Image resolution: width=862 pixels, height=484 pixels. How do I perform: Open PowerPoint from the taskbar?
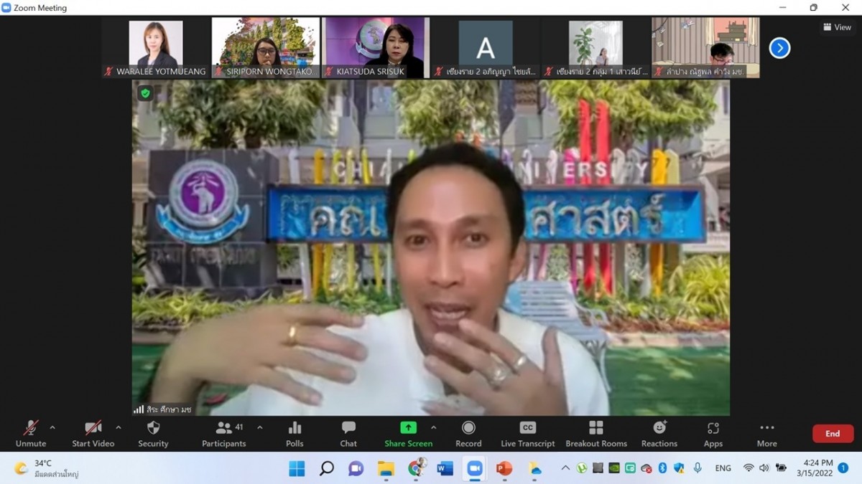[504, 468]
